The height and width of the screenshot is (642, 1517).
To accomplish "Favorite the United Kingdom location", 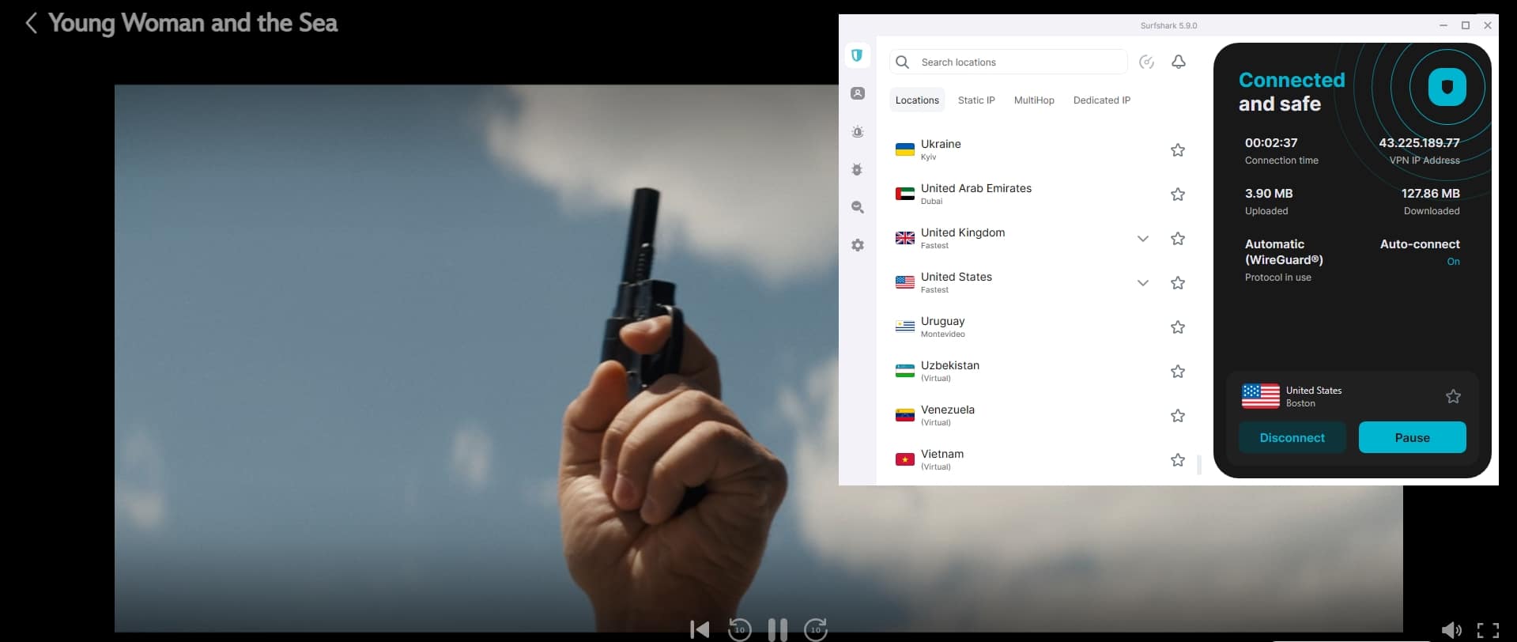I will [x=1178, y=239].
